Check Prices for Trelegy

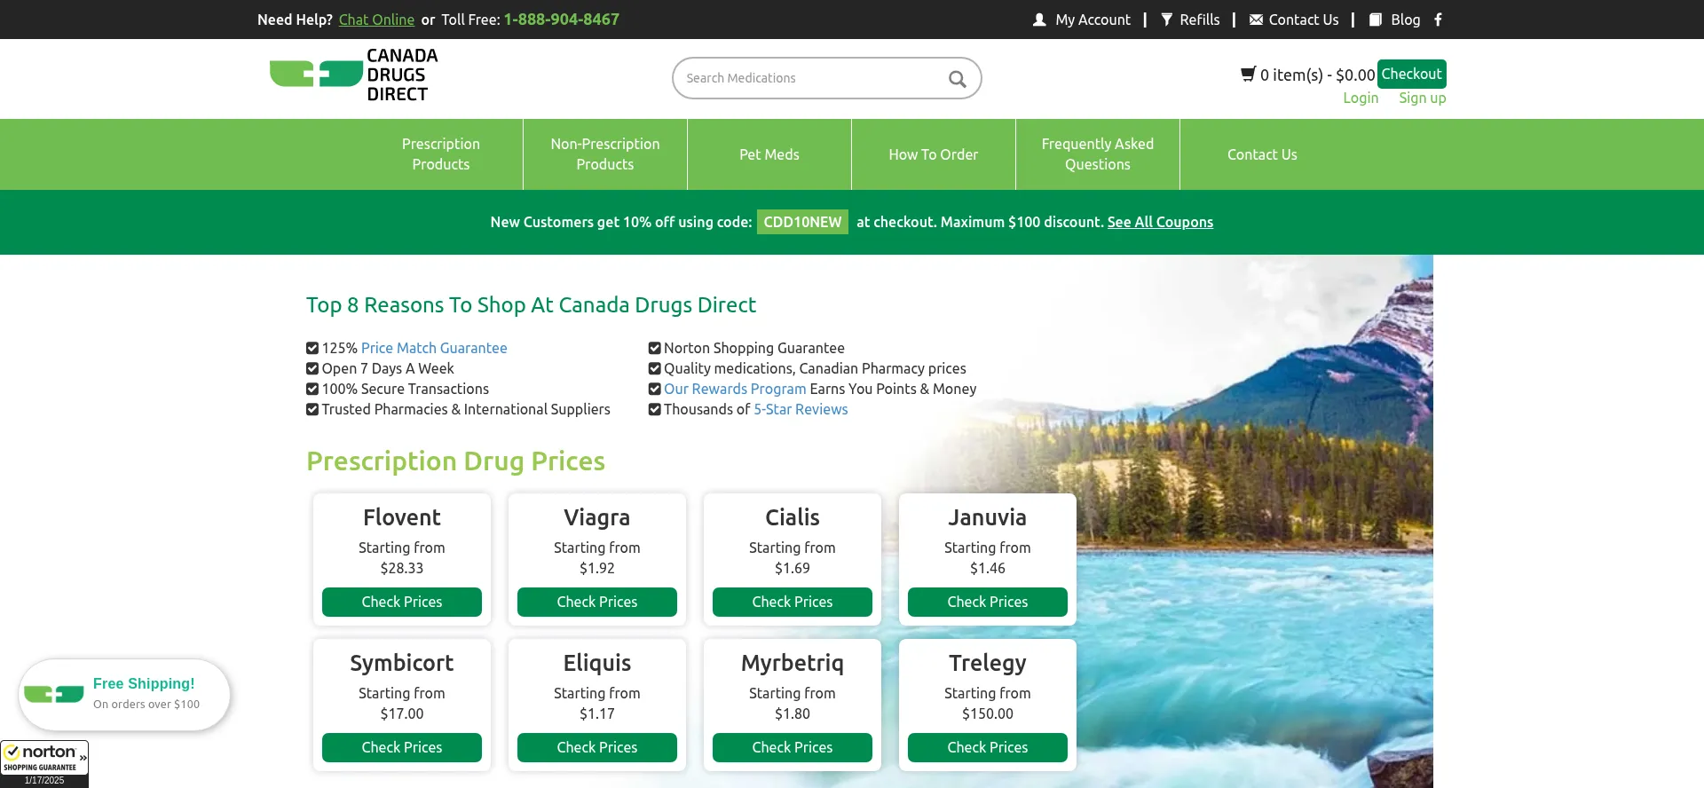coord(988,747)
